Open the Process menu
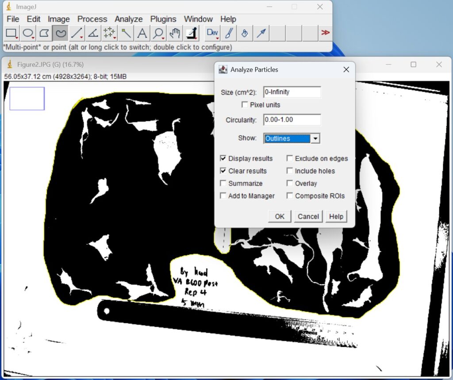This screenshot has width=453, height=380. click(92, 19)
